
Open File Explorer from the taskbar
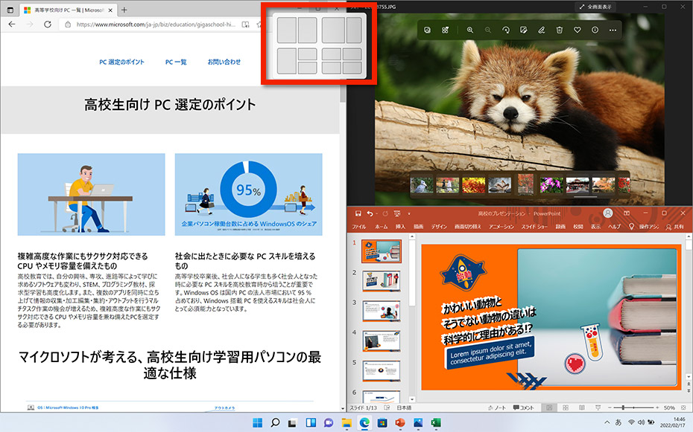point(346,423)
